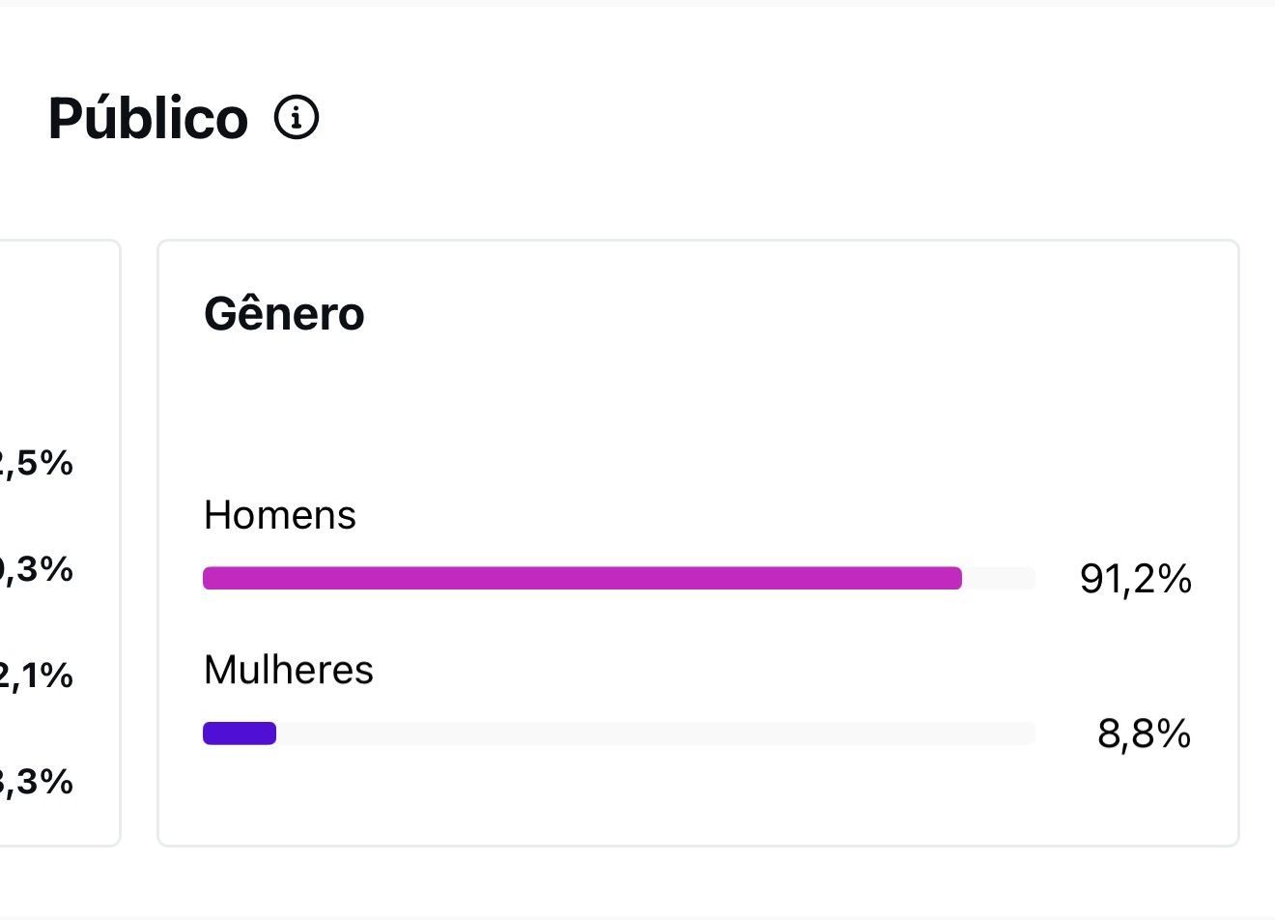This screenshot has width=1275, height=920.
Task: Click the magenta Homens progress bar
Action: coord(582,578)
